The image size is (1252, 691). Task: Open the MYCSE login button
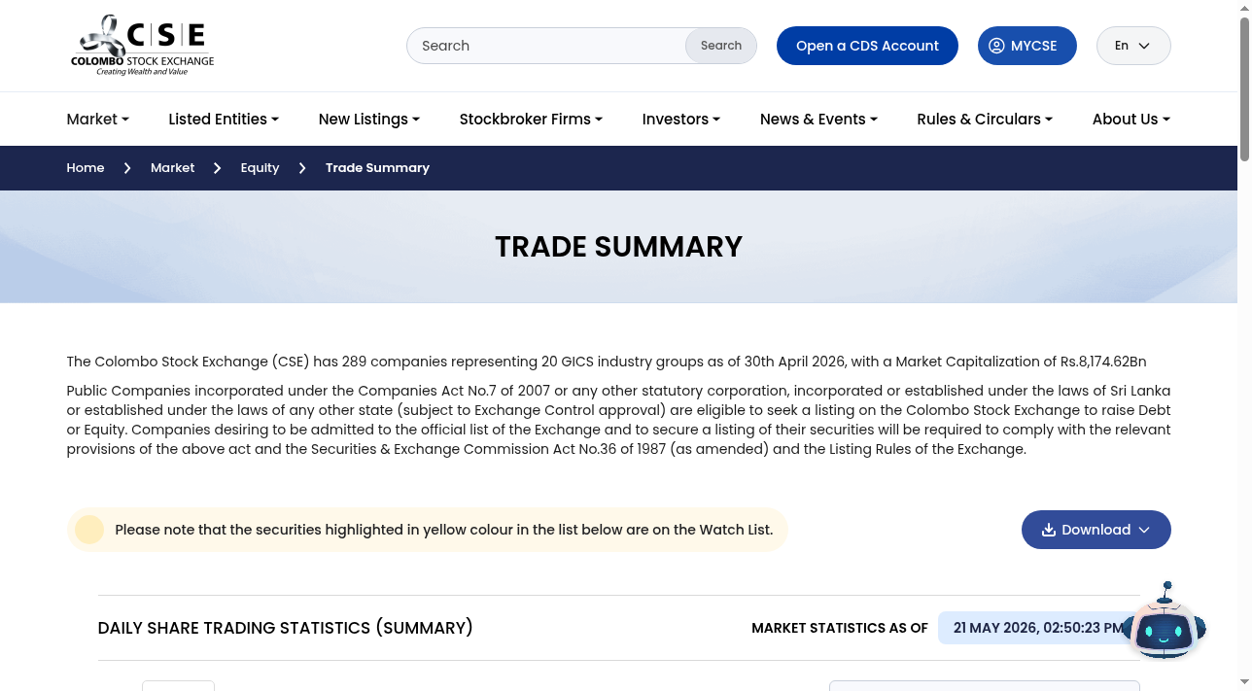click(1027, 46)
